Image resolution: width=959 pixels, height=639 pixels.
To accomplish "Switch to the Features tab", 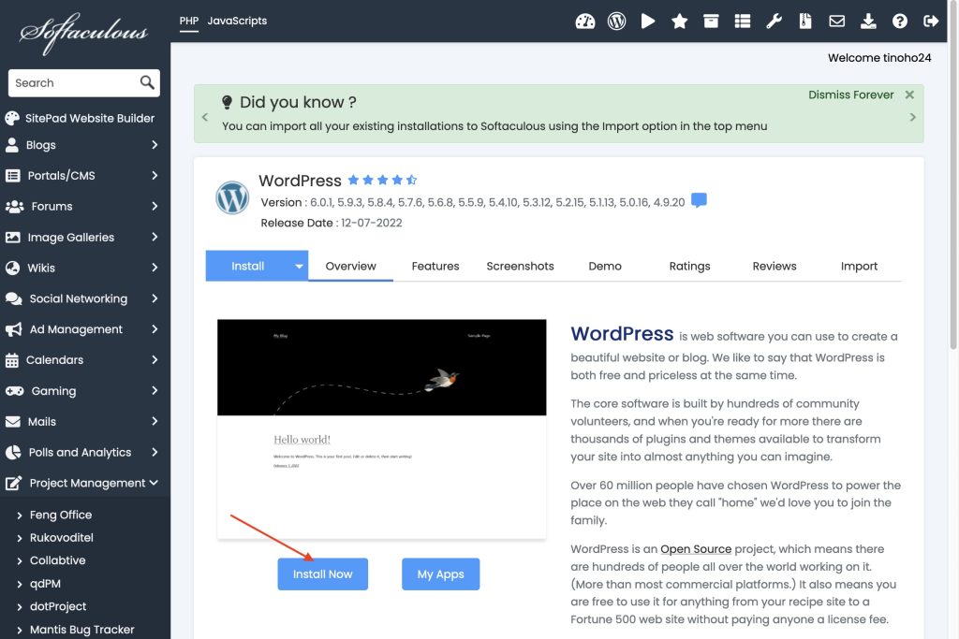I will 435,266.
